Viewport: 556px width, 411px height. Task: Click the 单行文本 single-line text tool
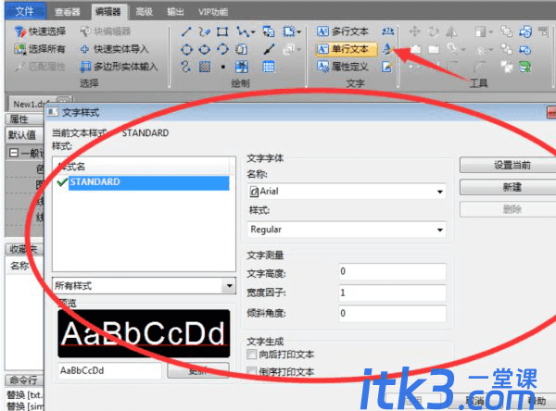tap(346, 49)
